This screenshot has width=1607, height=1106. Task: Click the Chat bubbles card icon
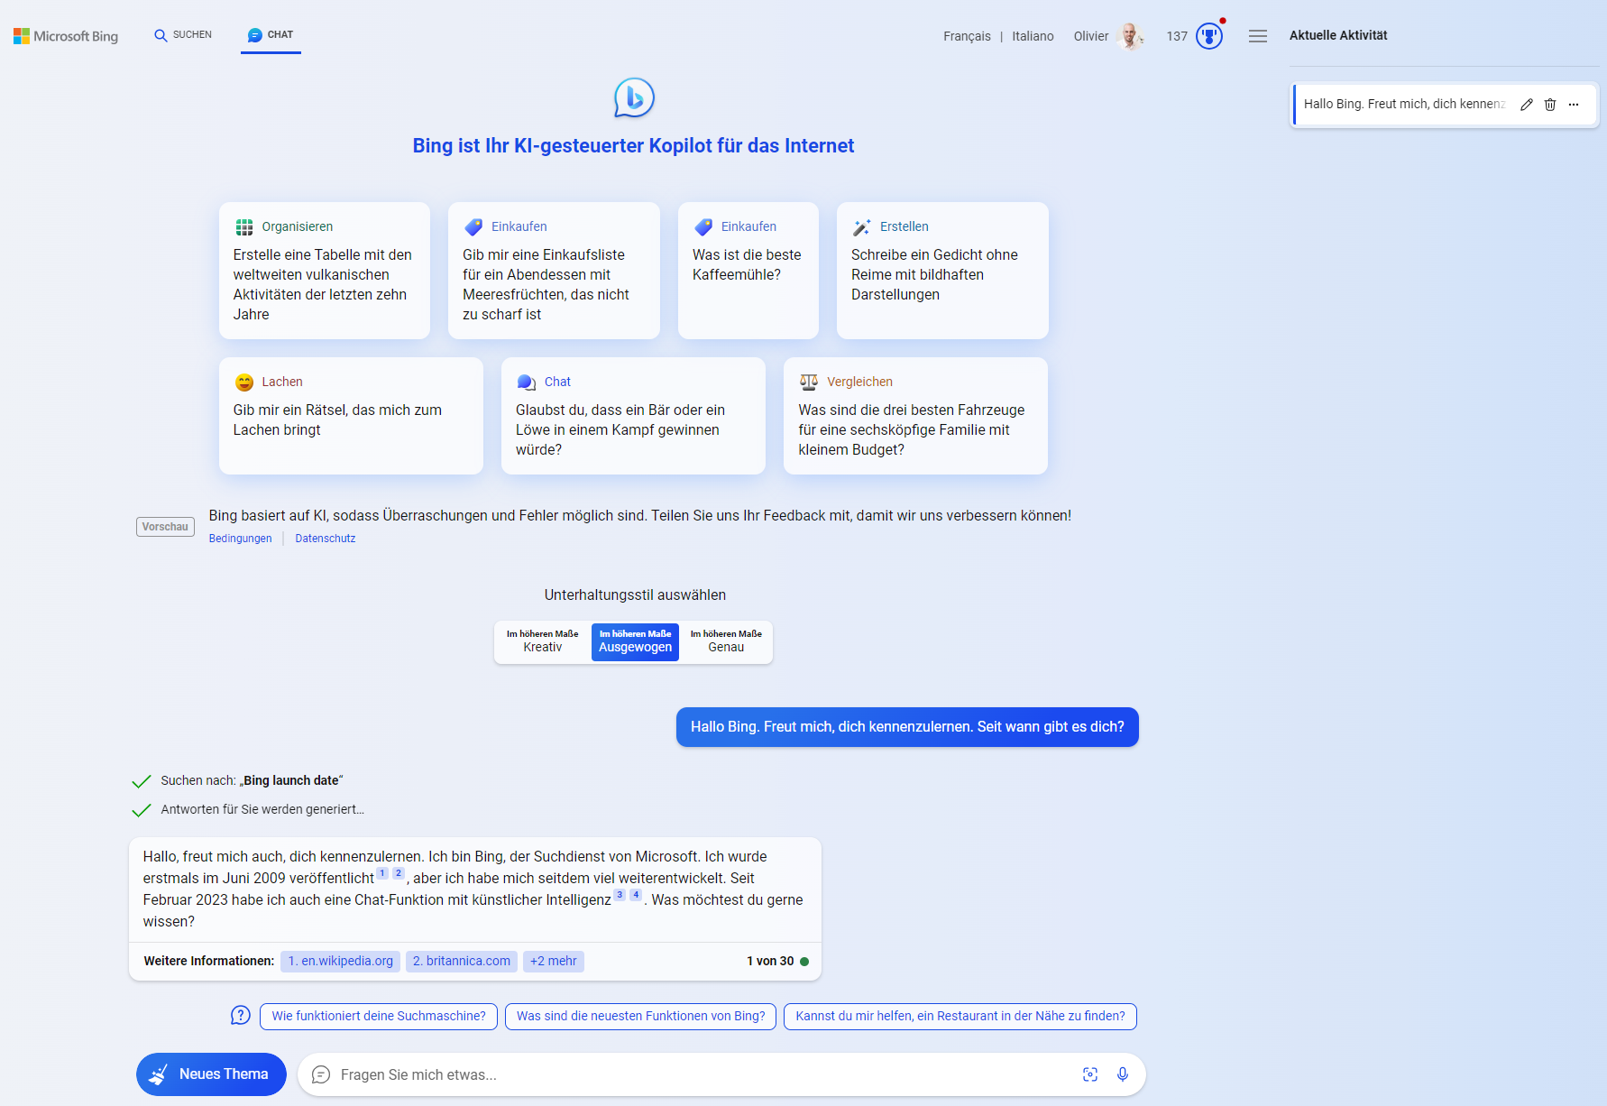point(527,382)
